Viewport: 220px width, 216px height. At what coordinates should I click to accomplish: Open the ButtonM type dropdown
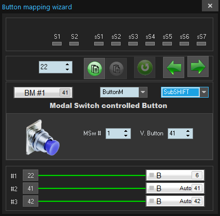click(143, 92)
